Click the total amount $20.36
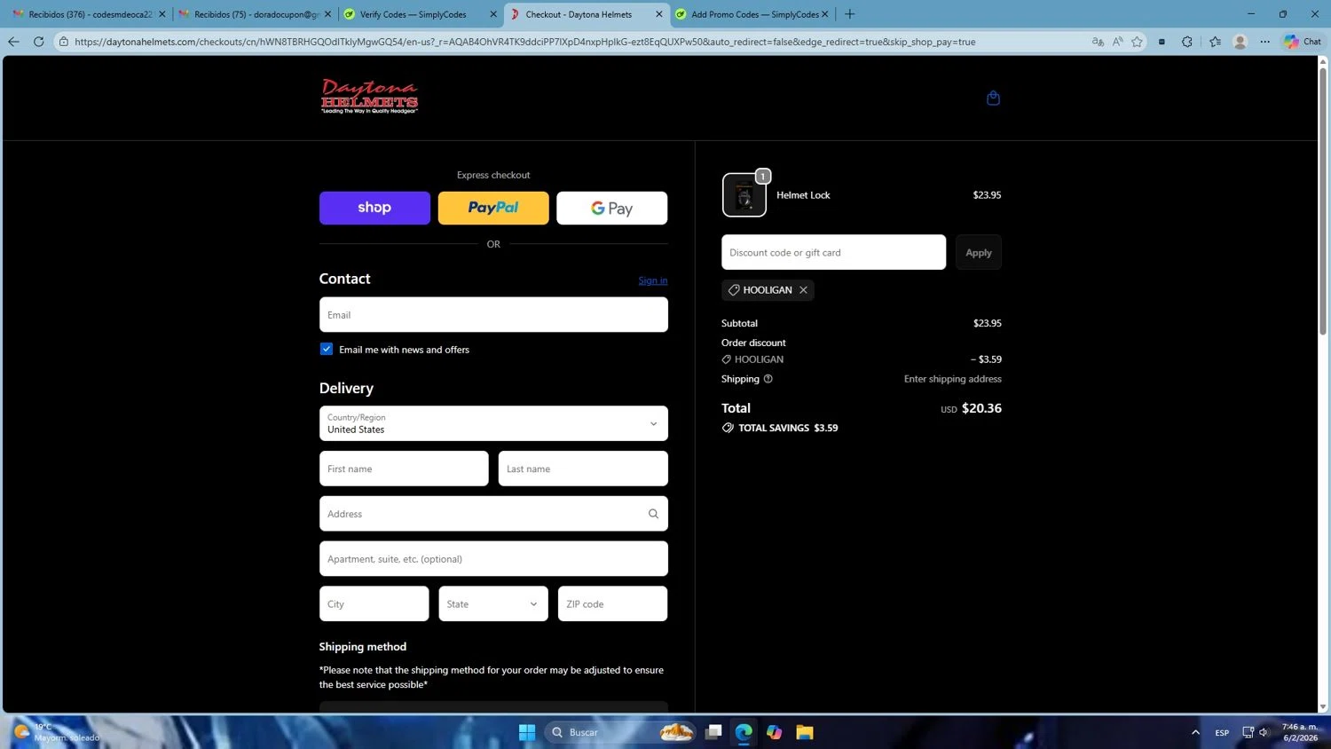The height and width of the screenshot is (749, 1331). 981,408
